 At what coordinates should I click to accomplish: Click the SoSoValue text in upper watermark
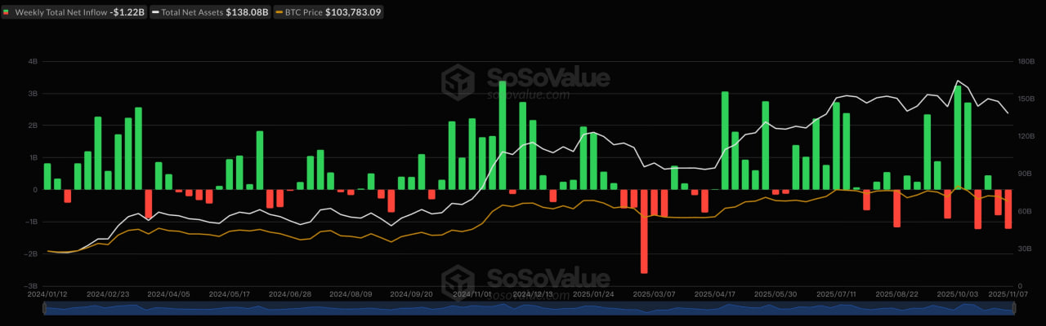pyautogui.click(x=548, y=77)
